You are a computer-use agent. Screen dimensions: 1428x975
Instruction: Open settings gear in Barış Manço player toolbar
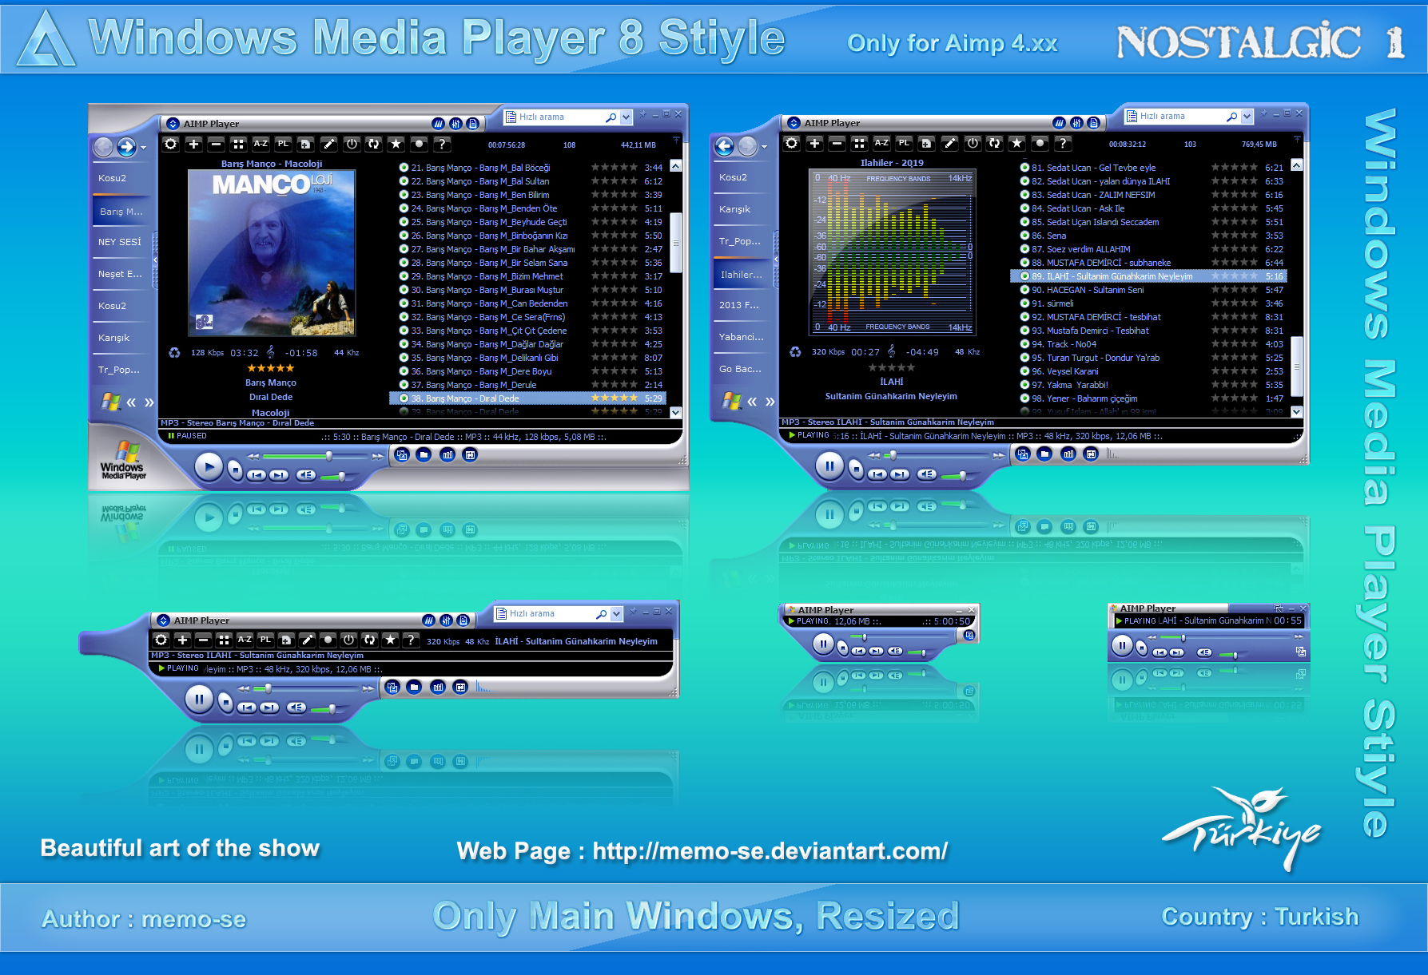pyautogui.click(x=170, y=144)
